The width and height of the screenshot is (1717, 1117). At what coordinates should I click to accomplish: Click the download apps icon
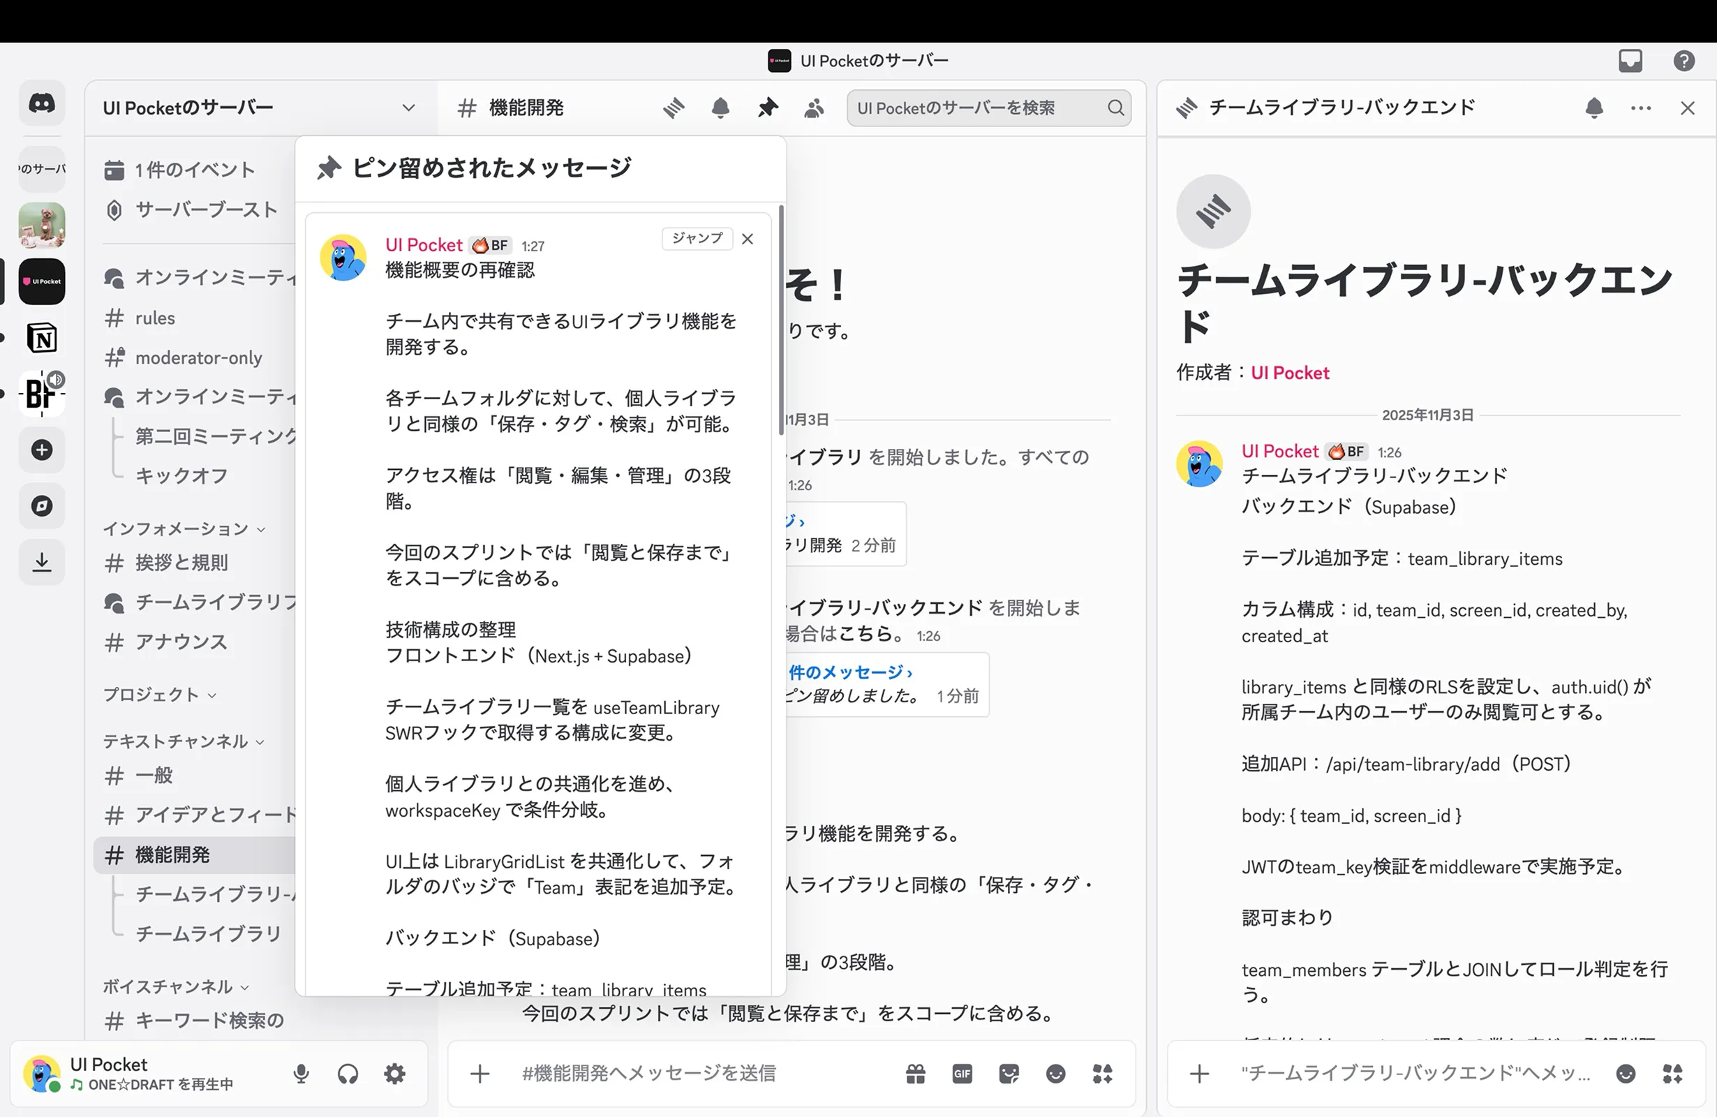click(42, 562)
